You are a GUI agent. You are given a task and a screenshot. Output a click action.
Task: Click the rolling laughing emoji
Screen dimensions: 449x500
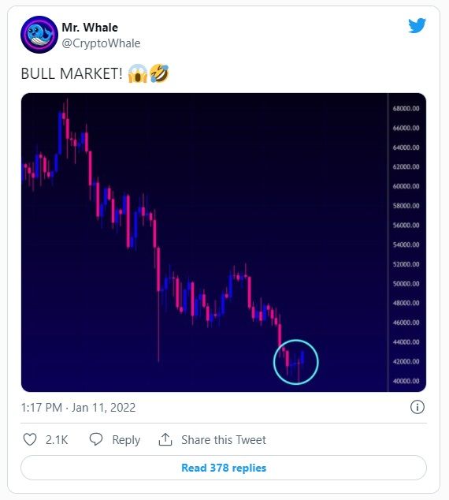point(159,73)
